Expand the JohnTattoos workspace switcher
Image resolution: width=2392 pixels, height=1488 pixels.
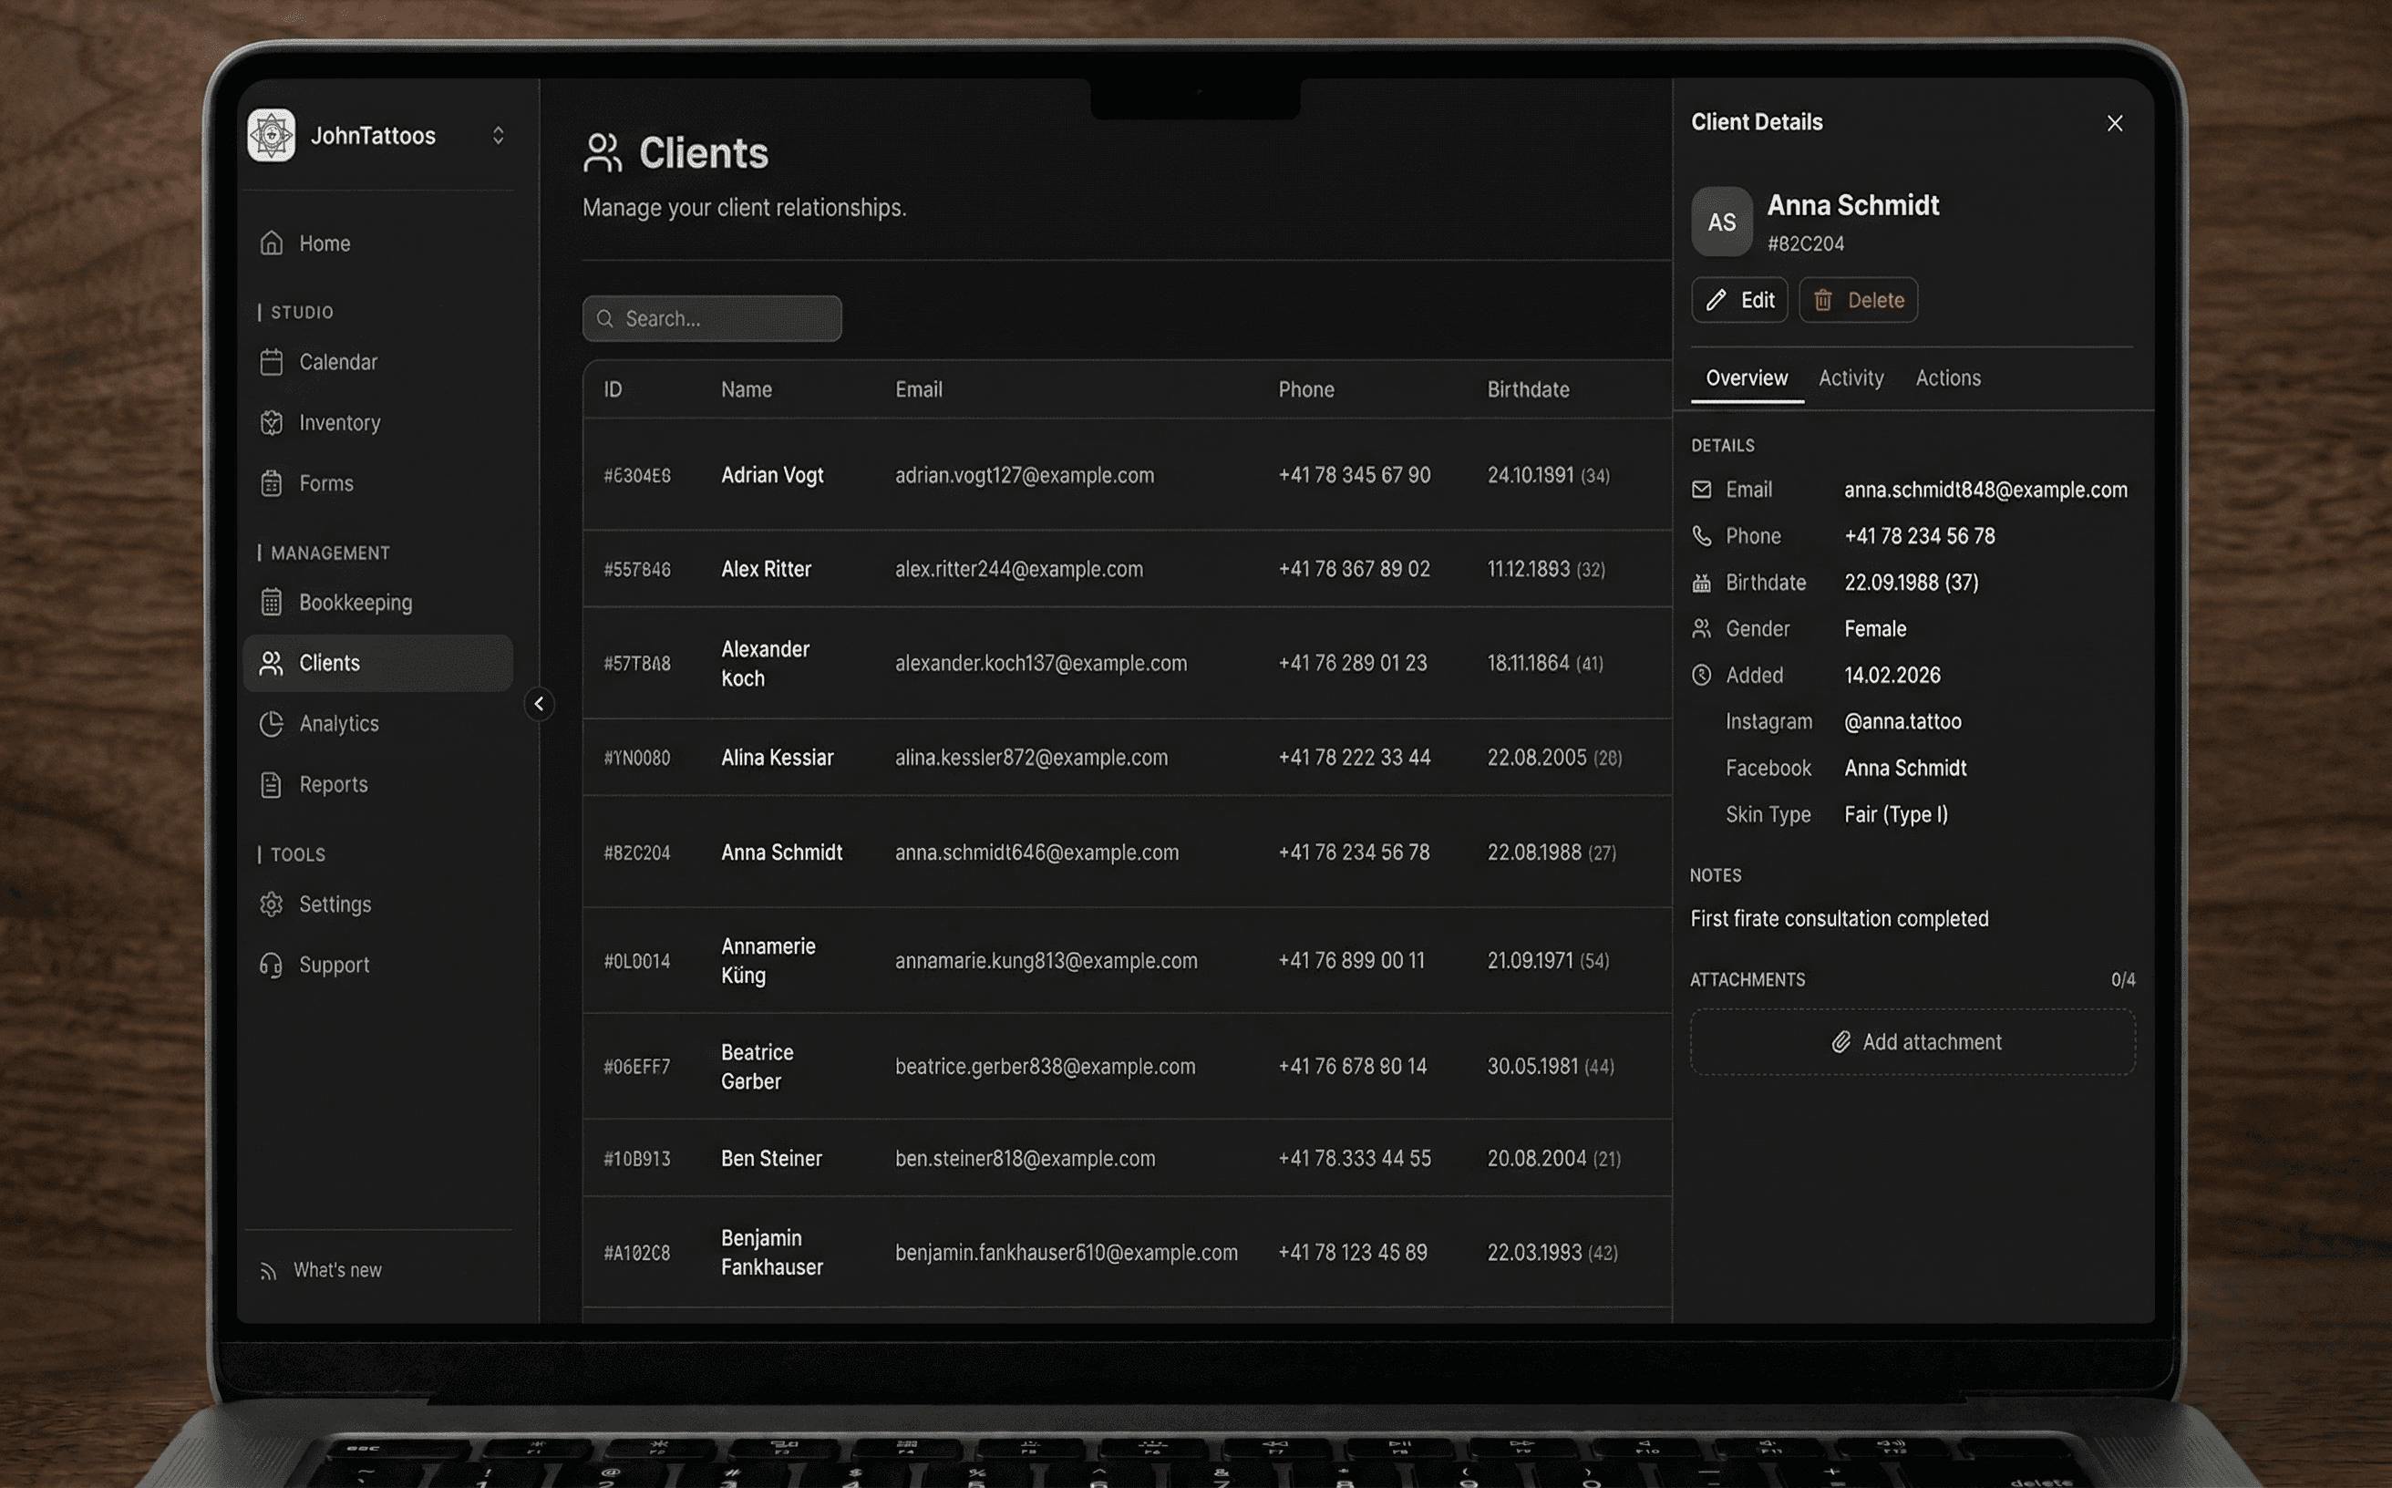point(498,135)
